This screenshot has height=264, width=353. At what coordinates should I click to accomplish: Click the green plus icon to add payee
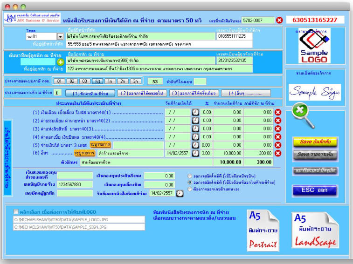[60, 62]
